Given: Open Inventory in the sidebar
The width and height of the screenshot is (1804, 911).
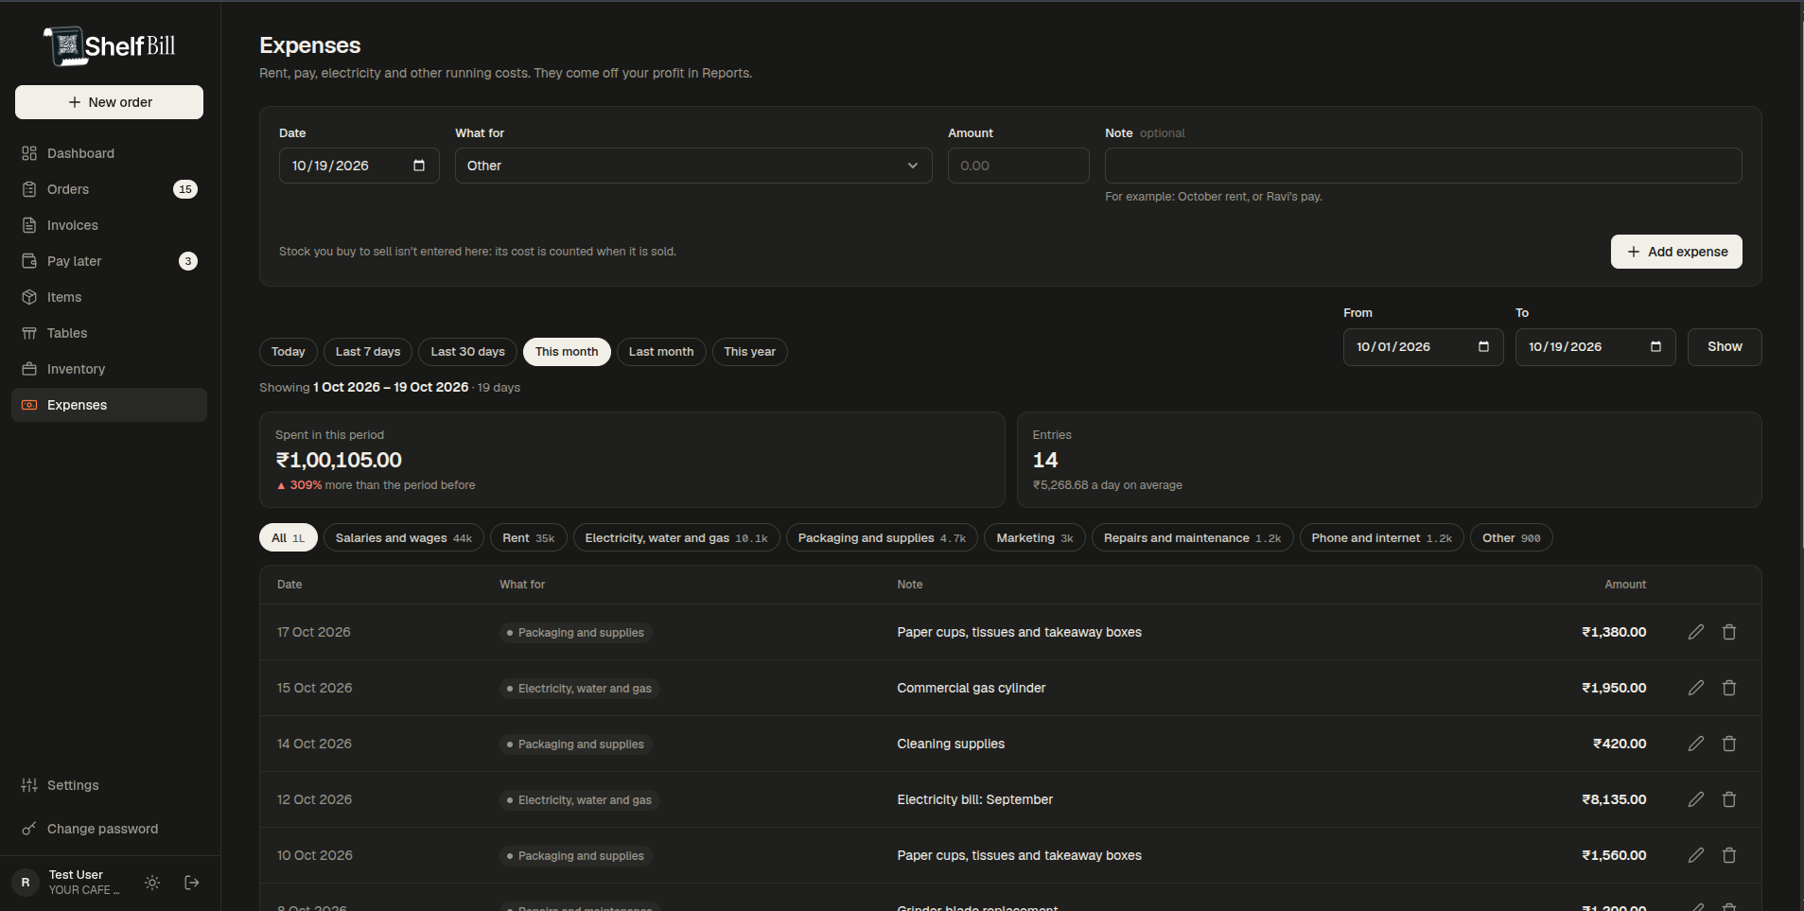Looking at the screenshot, I should tap(109, 369).
